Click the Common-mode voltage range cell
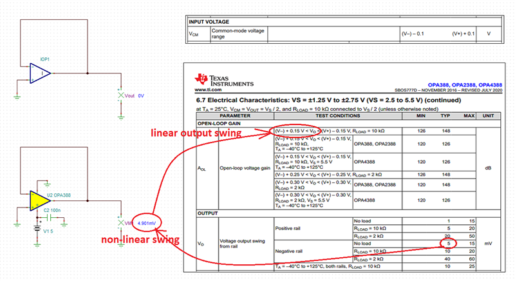 (x=238, y=34)
